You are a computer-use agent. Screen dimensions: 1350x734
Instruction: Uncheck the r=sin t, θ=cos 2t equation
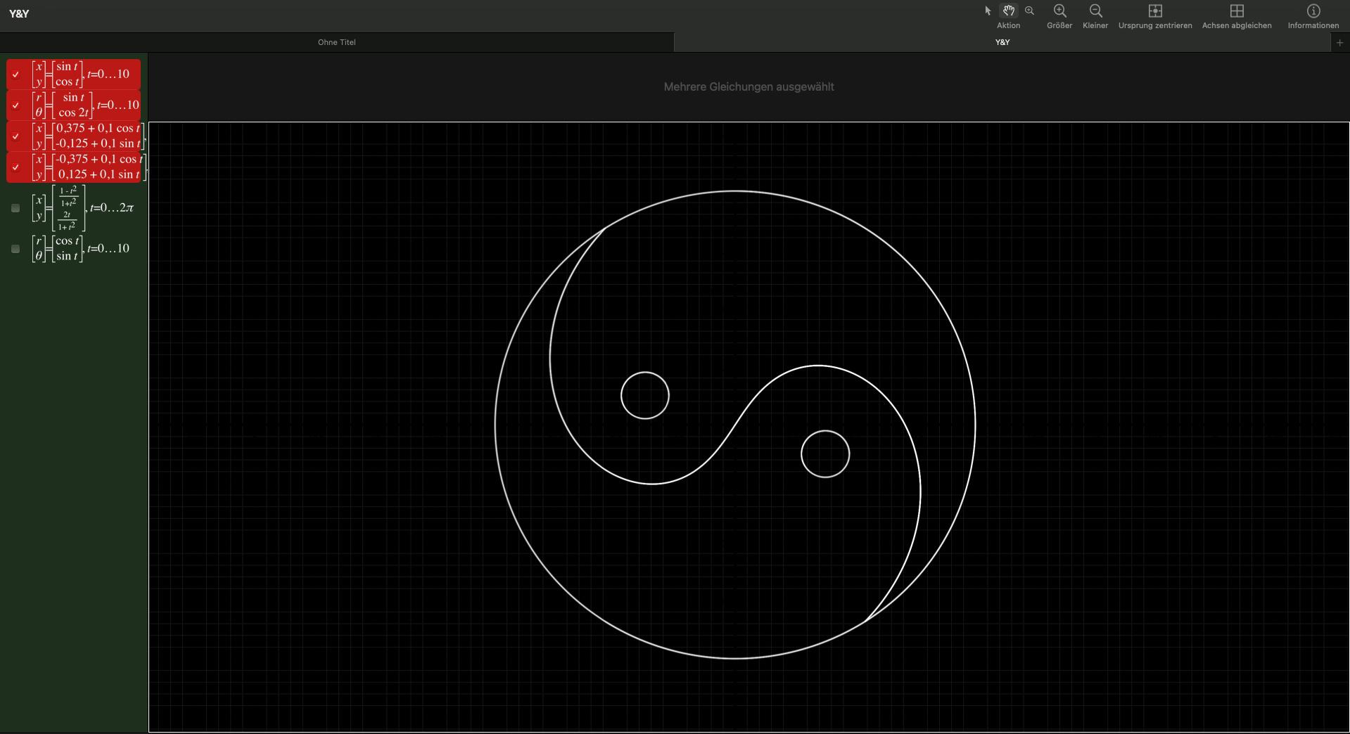[15, 105]
